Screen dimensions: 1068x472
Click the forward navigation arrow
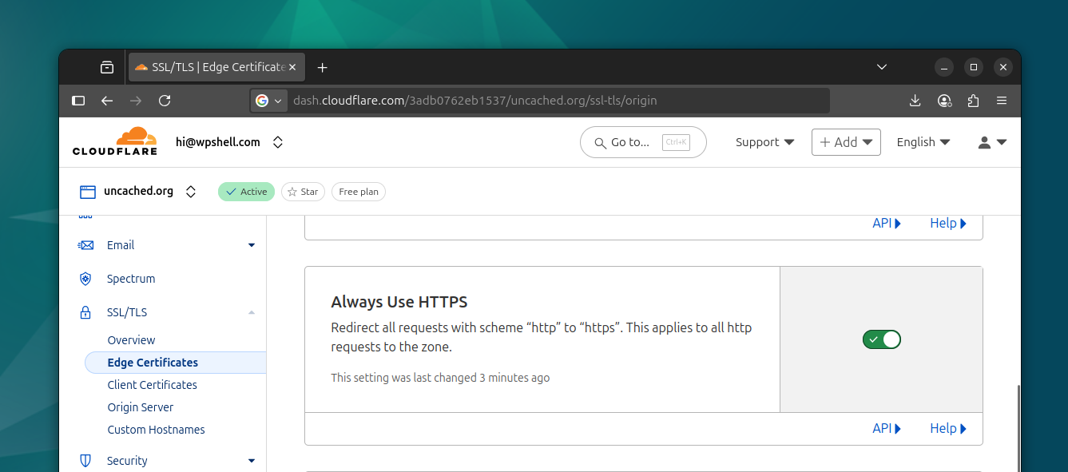pos(136,101)
